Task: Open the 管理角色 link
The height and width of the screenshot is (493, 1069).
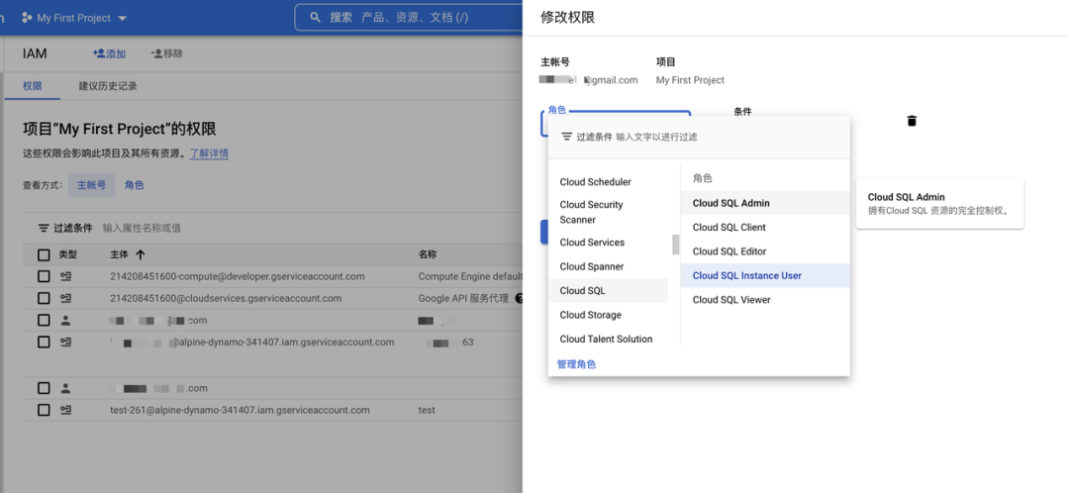Action: [576, 364]
